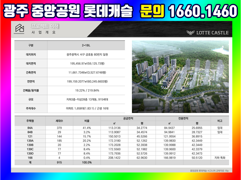Click the 41.4% ratio cell
241x180 pixels.
click(x=87, y=128)
